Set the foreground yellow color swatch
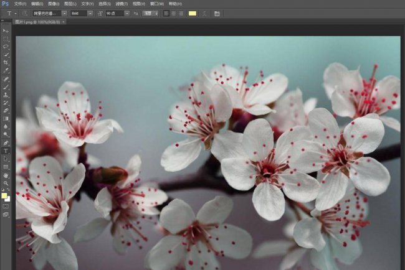The image size is (405, 270). tap(4, 196)
